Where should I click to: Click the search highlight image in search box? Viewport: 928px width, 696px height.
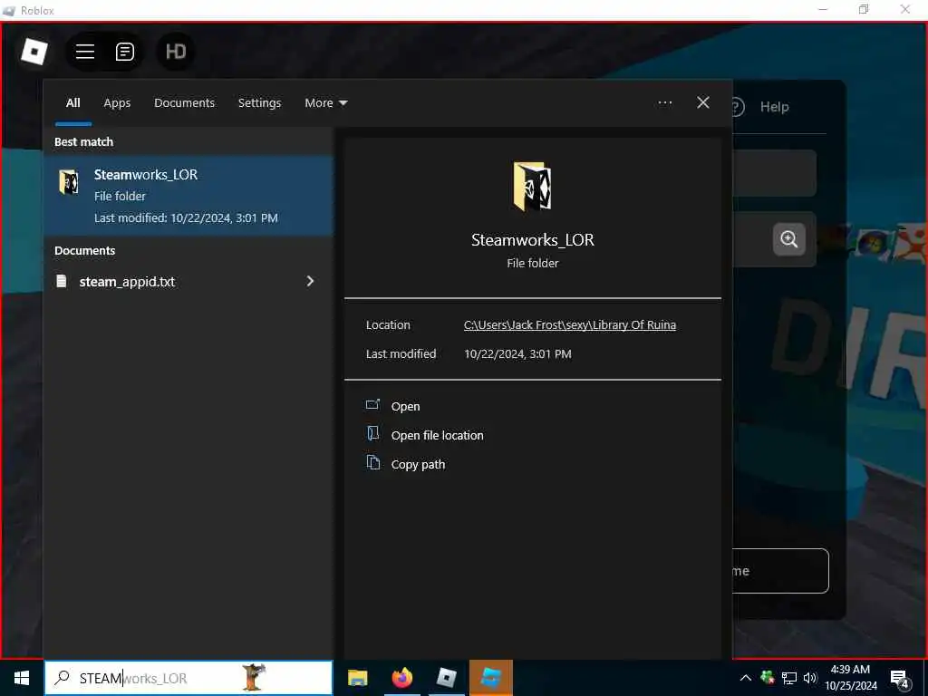point(254,678)
